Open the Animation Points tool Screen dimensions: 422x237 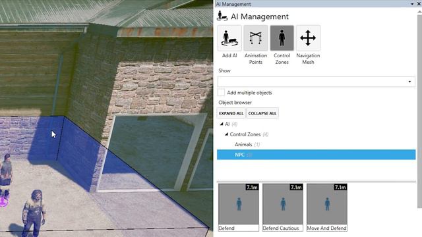pyautogui.click(x=255, y=38)
